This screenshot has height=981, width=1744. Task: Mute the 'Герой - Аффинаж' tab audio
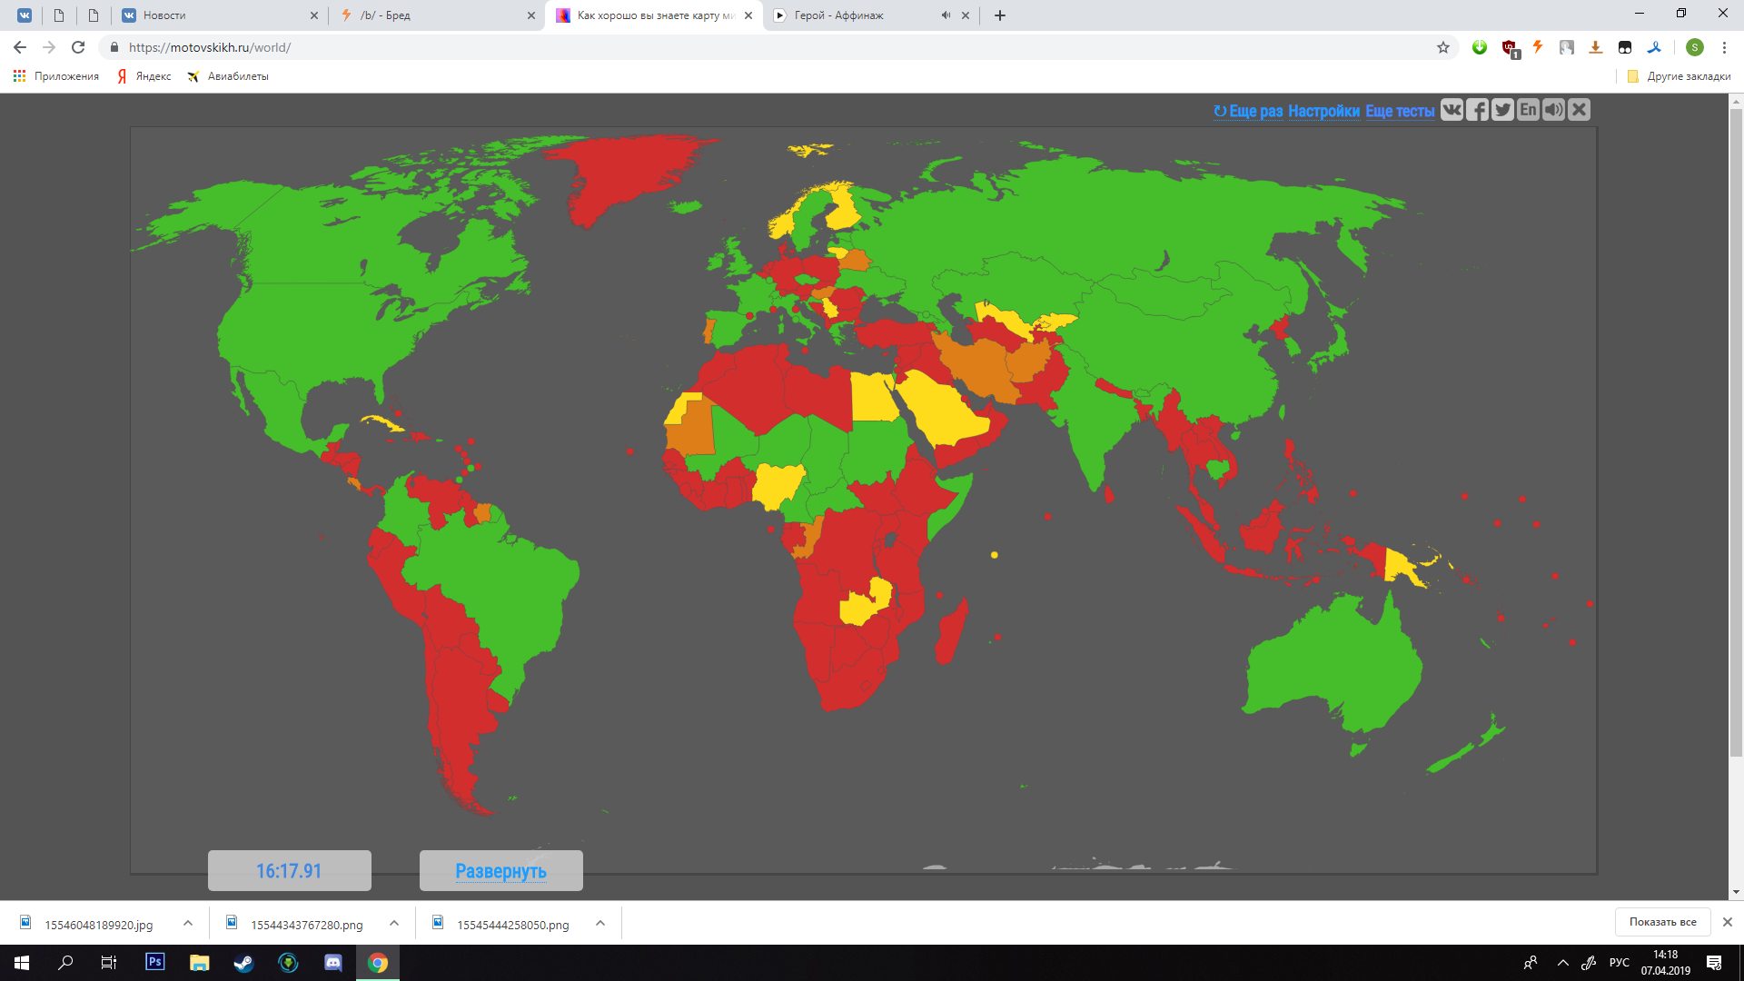pyautogui.click(x=946, y=15)
